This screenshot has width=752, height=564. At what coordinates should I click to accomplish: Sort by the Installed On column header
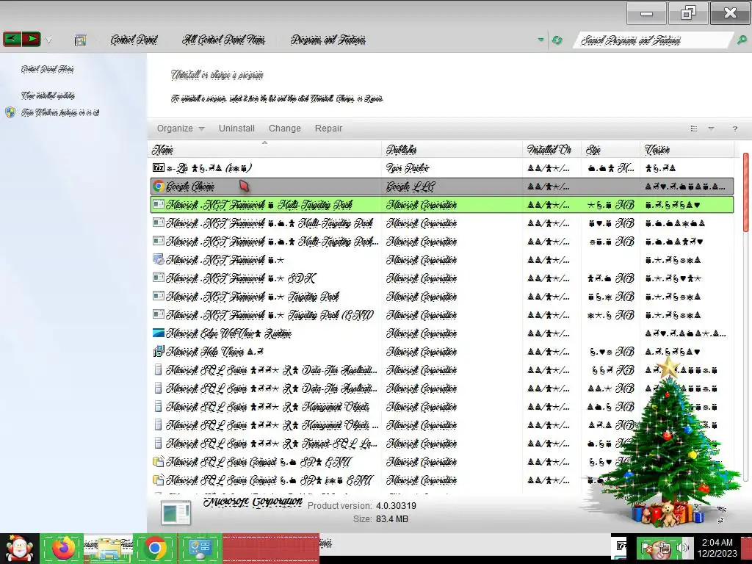coord(552,150)
